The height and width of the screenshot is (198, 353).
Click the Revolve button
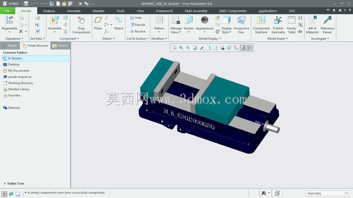[138, 31]
